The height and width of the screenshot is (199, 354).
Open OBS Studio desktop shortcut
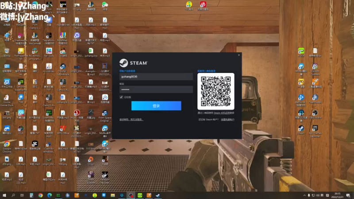(315, 114)
